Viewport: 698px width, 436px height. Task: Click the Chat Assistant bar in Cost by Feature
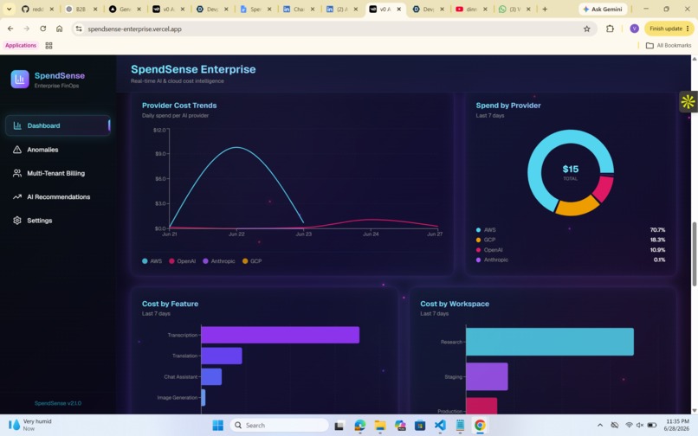(211, 377)
